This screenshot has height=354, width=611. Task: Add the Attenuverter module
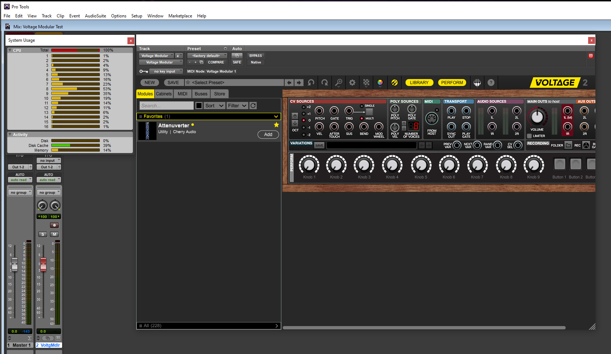268,135
